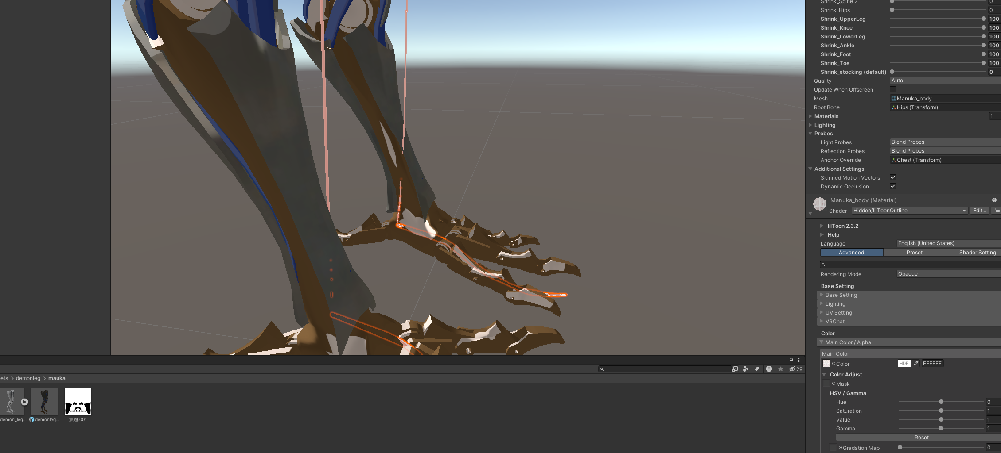Click the shader Edit... button
The height and width of the screenshot is (453, 1001).
[979, 211]
